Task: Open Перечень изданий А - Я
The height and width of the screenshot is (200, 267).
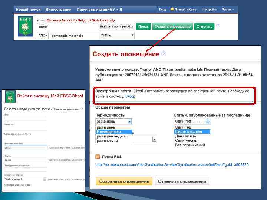Action: 99,10
